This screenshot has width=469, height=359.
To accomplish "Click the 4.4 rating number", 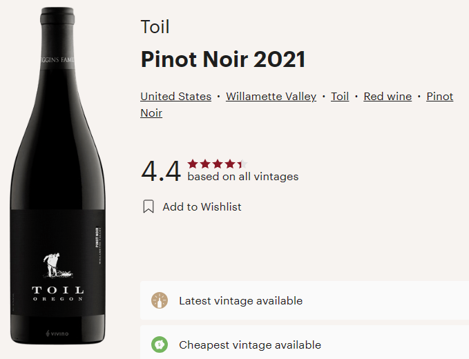I will tap(160, 171).
